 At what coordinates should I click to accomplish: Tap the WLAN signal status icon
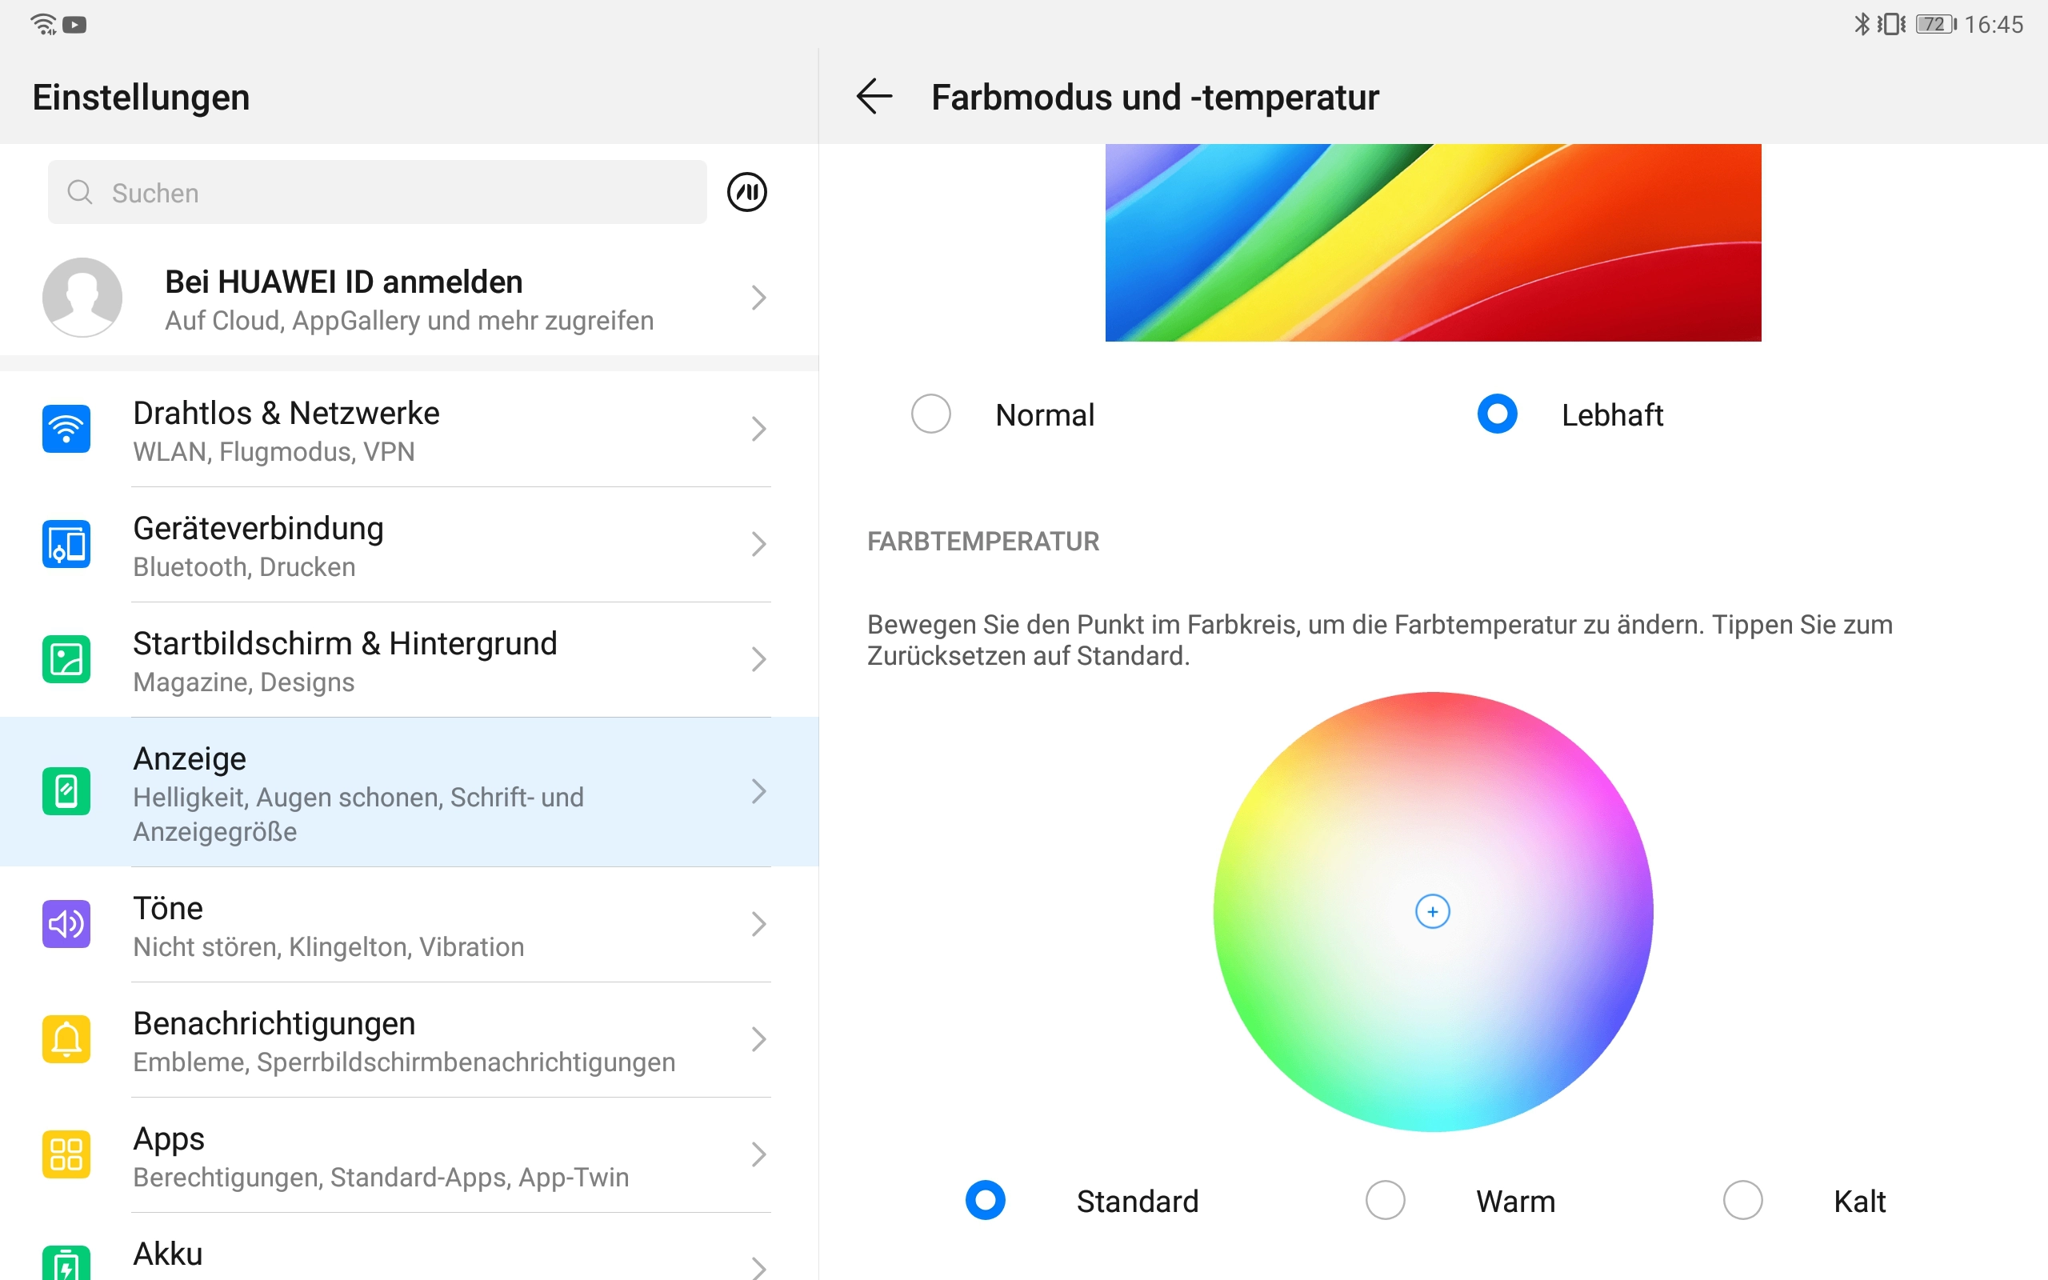coord(43,24)
